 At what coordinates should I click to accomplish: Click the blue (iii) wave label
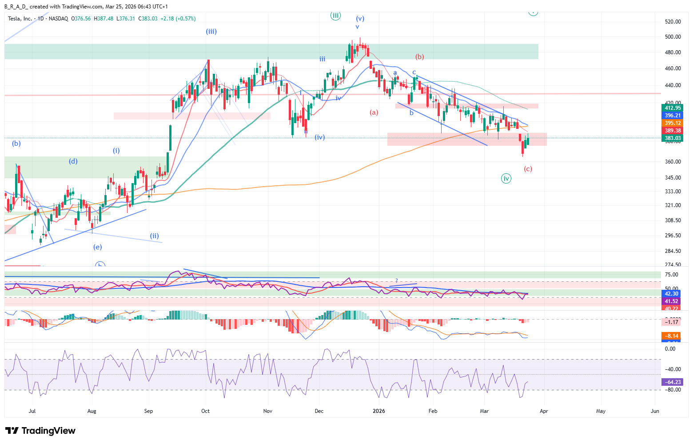211,32
